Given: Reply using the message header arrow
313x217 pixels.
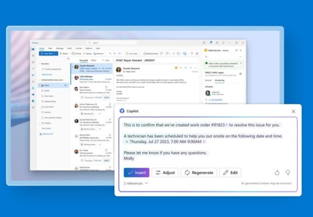Looking at the screenshot, I should pos(181,68).
